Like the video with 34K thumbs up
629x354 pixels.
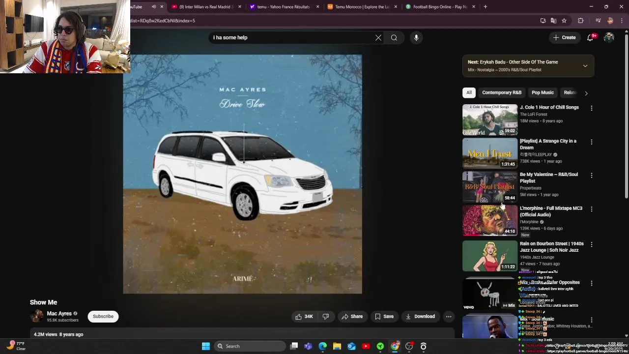[304, 317]
